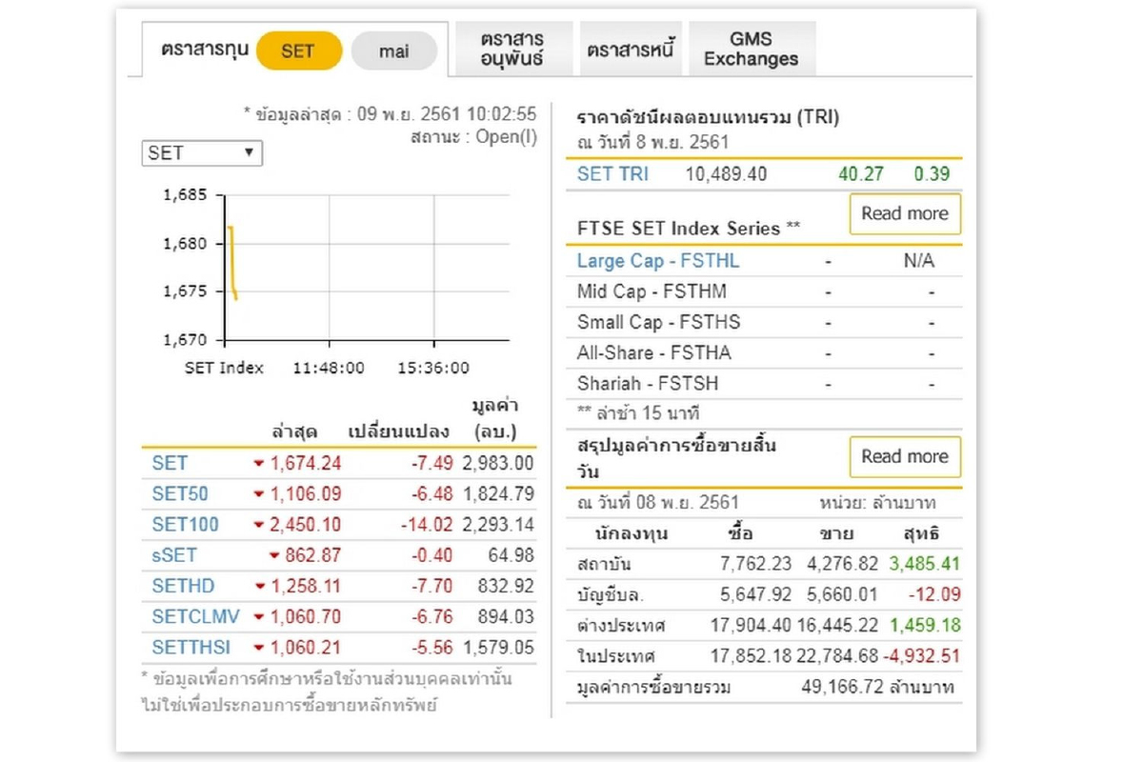1143x762 pixels.
Task: Switch to the mai pill tab
Action: tap(394, 50)
